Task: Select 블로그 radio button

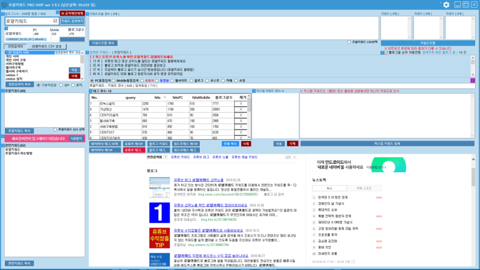Action: pos(191,80)
